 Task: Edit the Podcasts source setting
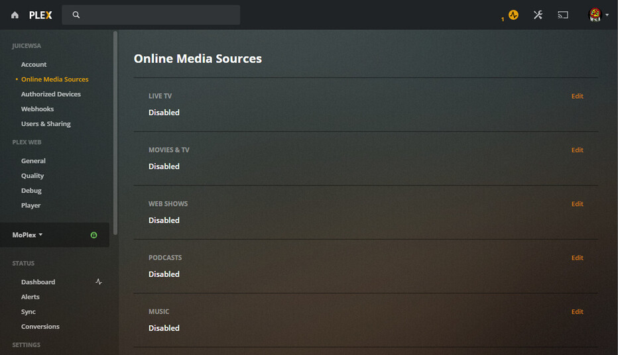click(578, 258)
